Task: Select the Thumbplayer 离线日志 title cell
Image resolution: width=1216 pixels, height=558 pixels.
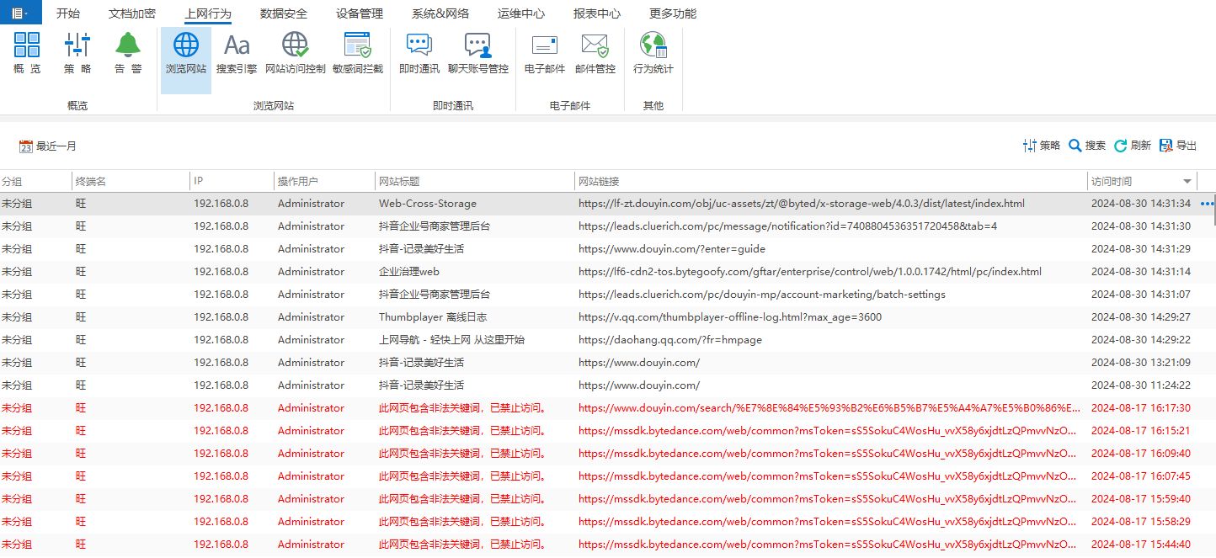Action: point(433,317)
